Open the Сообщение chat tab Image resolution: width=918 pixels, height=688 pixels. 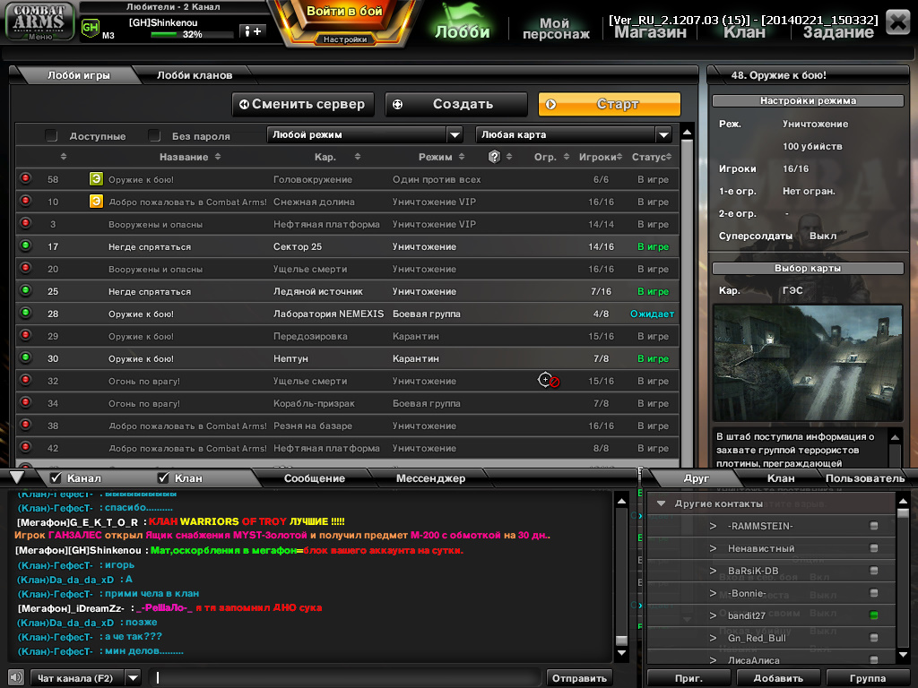point(315,478)
